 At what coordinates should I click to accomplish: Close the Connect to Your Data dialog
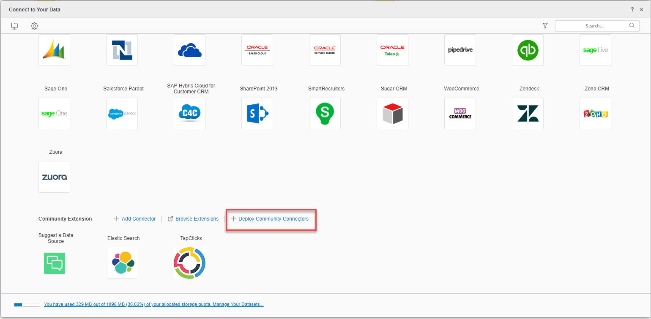click(x=641, y=9)
